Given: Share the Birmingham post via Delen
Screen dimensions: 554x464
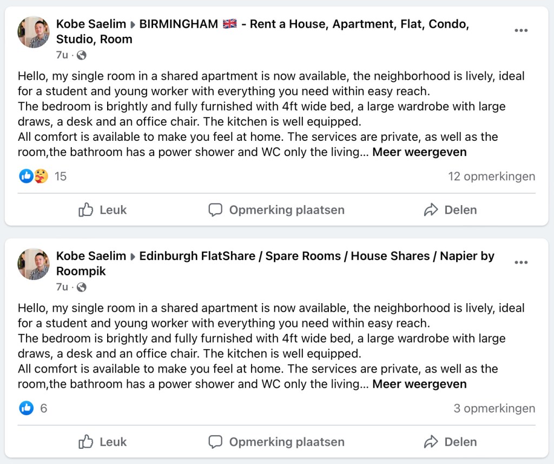Looking at the screenshot, I should tap(450, 210).
